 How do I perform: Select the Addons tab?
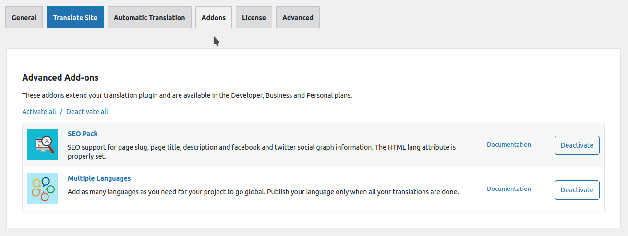[214, 17]
